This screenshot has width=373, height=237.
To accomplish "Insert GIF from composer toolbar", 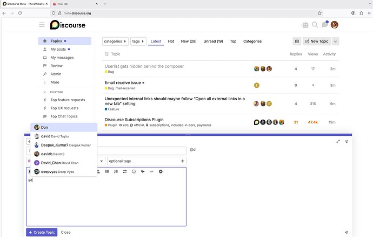I will (152, 171).
